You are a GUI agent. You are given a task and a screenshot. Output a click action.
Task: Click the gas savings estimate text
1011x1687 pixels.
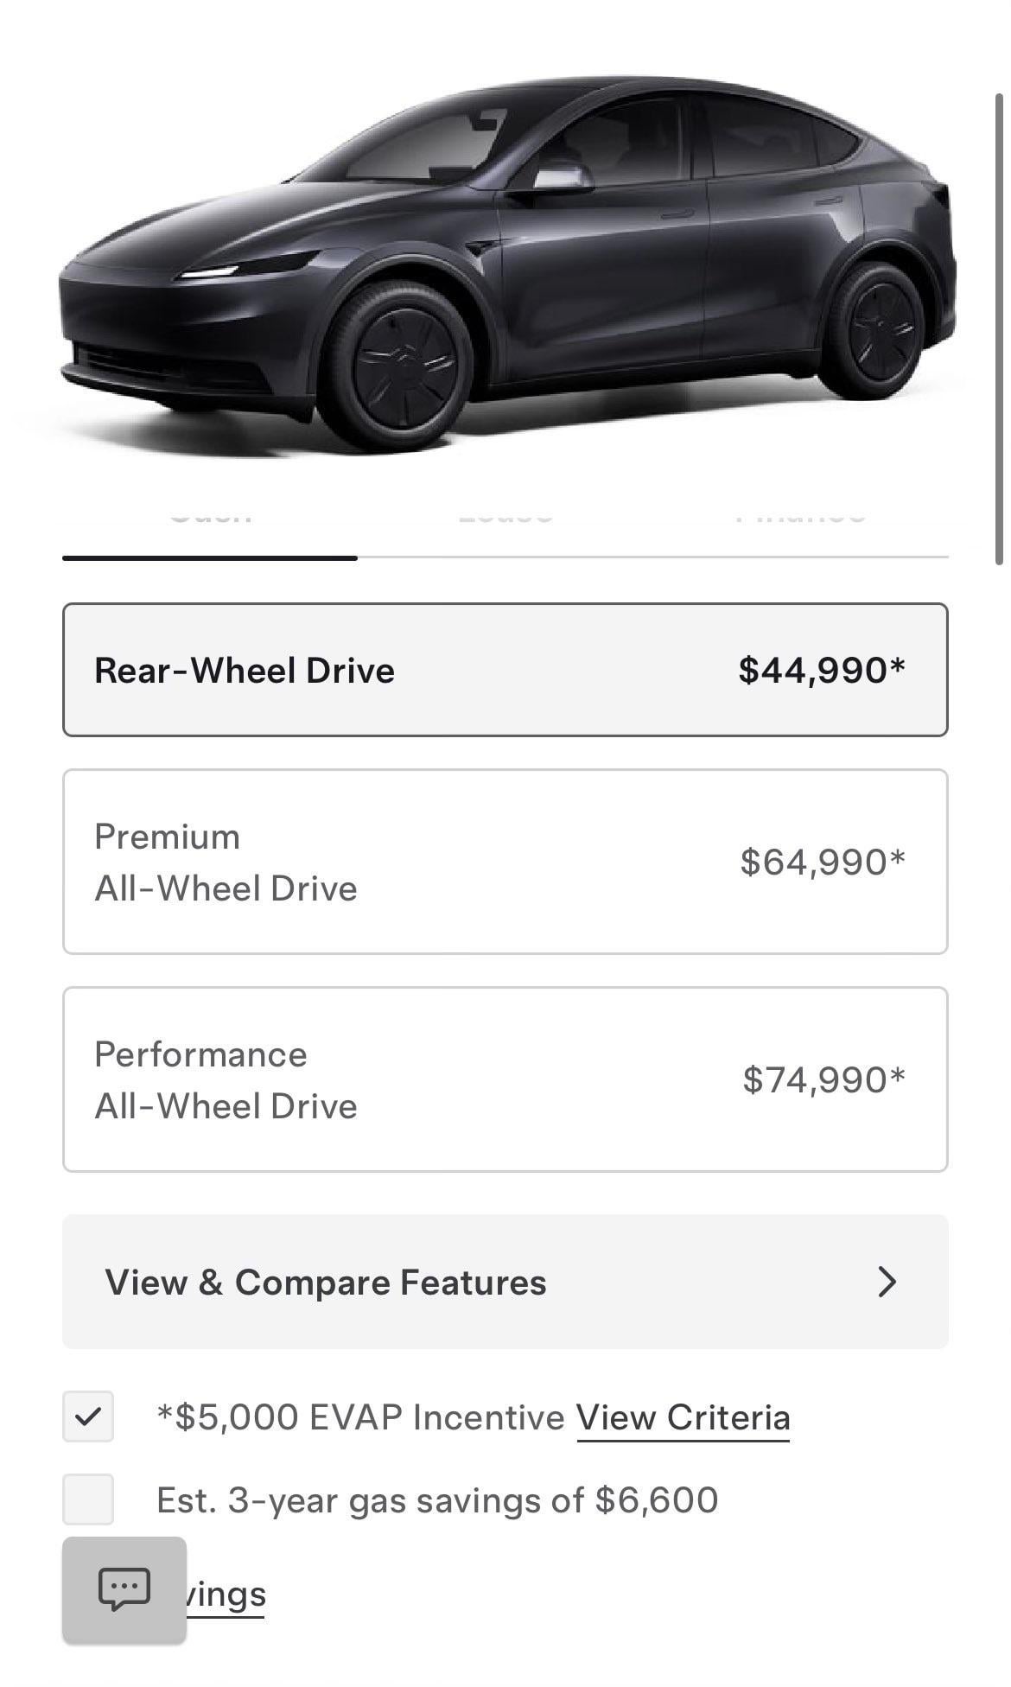[x=437, y=1500]
